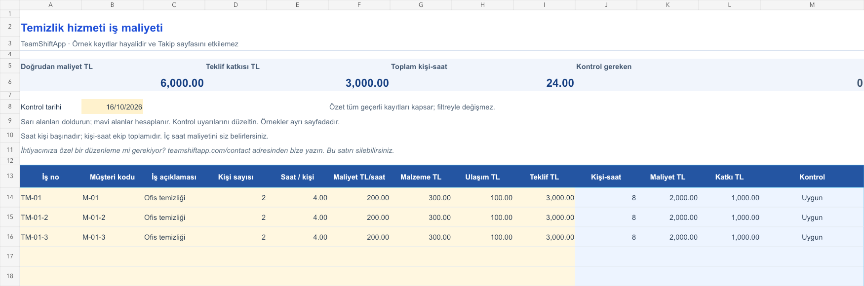Click Maliyet TL 2,000.00 in the TM-01-2 row

pos(668,217)
